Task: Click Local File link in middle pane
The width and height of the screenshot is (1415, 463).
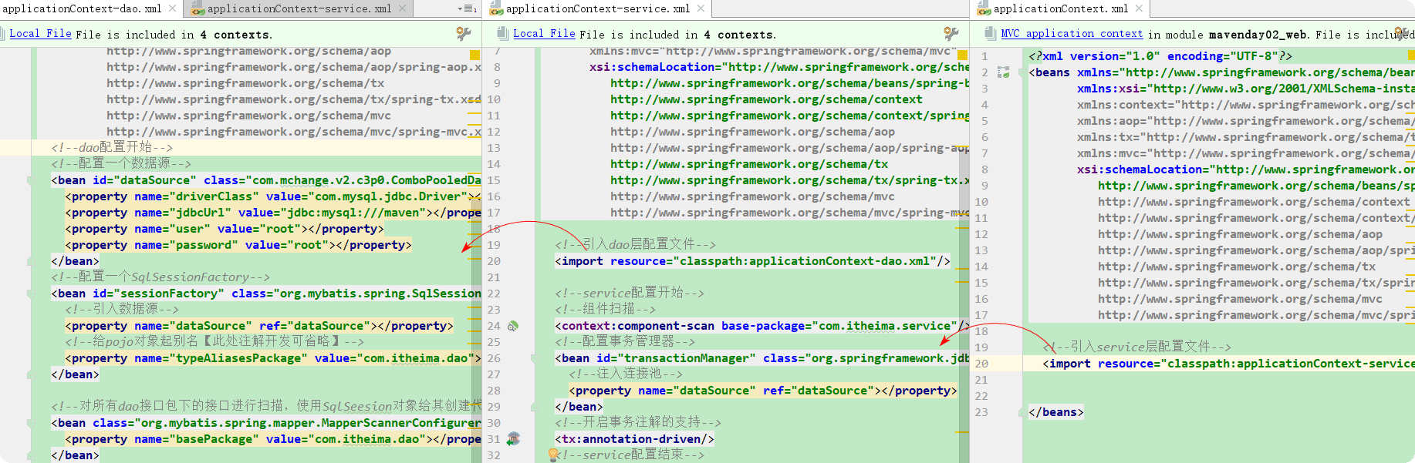Action: [x=544, y=34]
